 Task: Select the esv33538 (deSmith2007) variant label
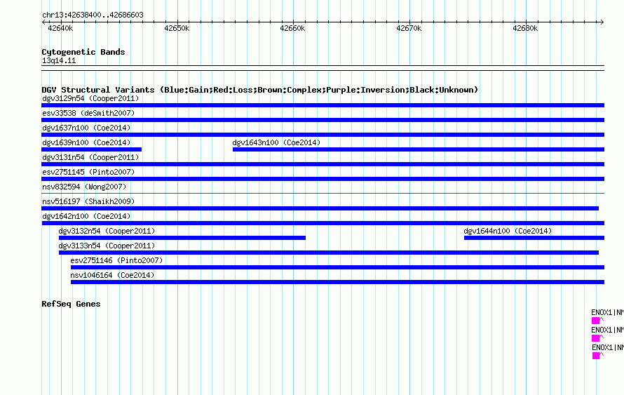coord(88,113)
